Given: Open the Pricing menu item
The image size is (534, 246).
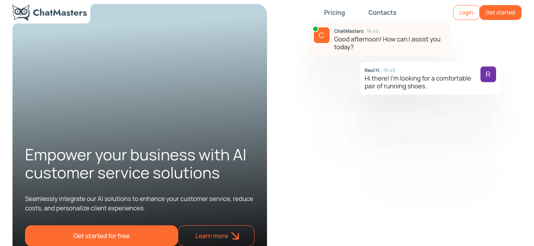Looking at the screenshot, I should (335, 13).
